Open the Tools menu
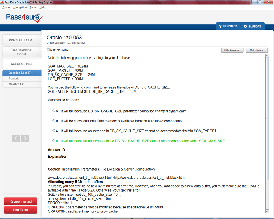Viewport: 274px width, 219px height. [33, 7]
